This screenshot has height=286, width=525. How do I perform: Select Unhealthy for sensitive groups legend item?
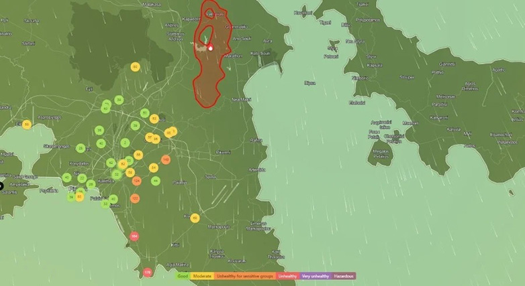[245, 276]
